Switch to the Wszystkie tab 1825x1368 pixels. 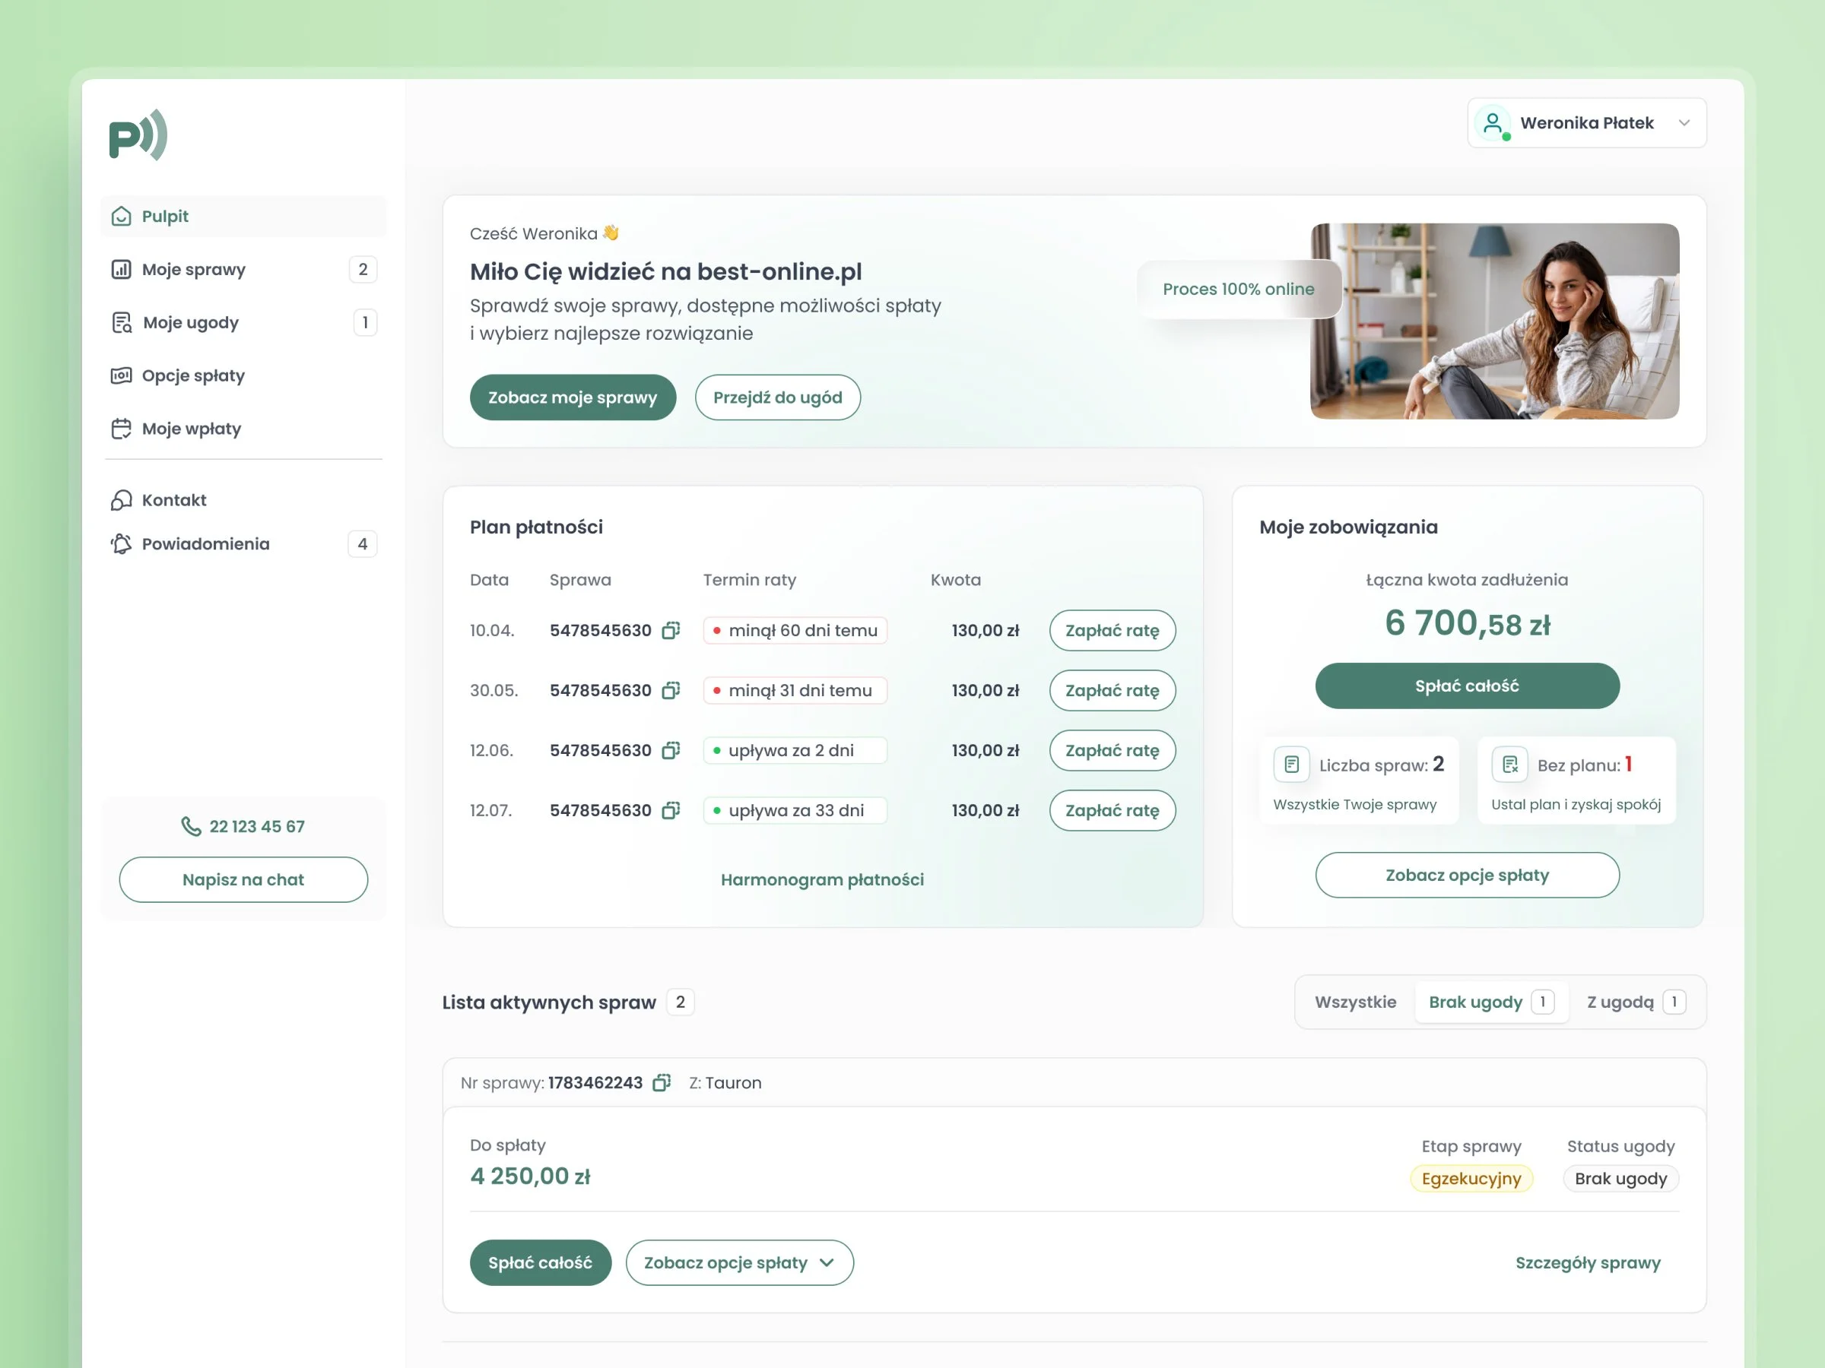pos(1356,1002)
